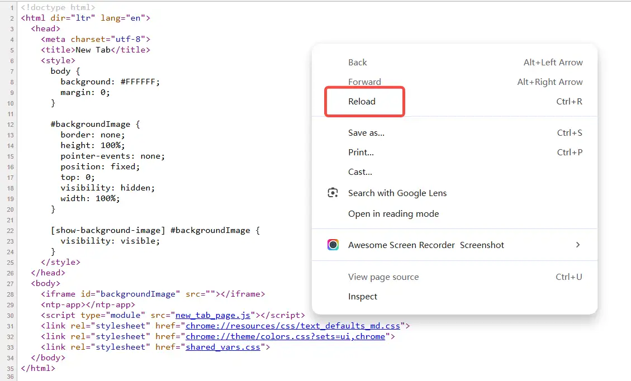Choose Inspect from the context menu

point(455,297)
